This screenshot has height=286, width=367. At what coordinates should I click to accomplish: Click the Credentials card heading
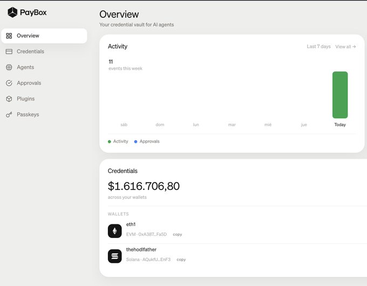(x=123, y=171)
